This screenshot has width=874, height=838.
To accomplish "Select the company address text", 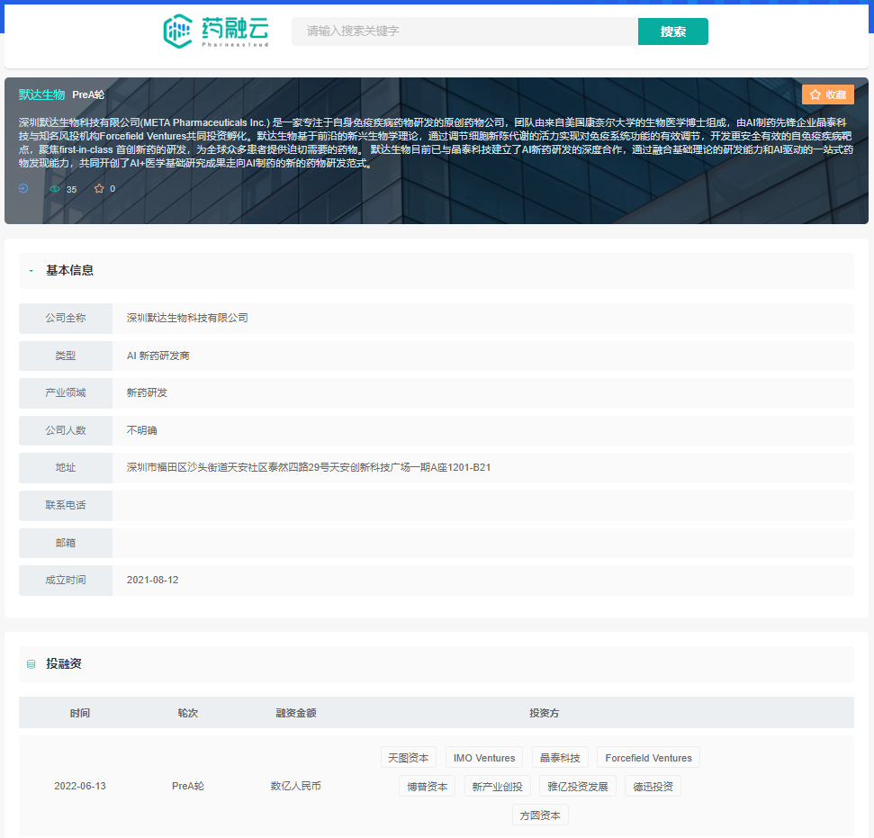I will tap(309, 467).
